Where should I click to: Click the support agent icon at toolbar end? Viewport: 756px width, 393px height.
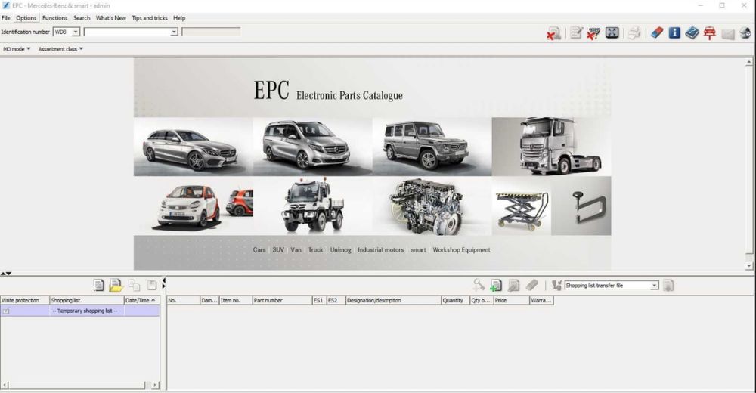(x=745, y=32)
